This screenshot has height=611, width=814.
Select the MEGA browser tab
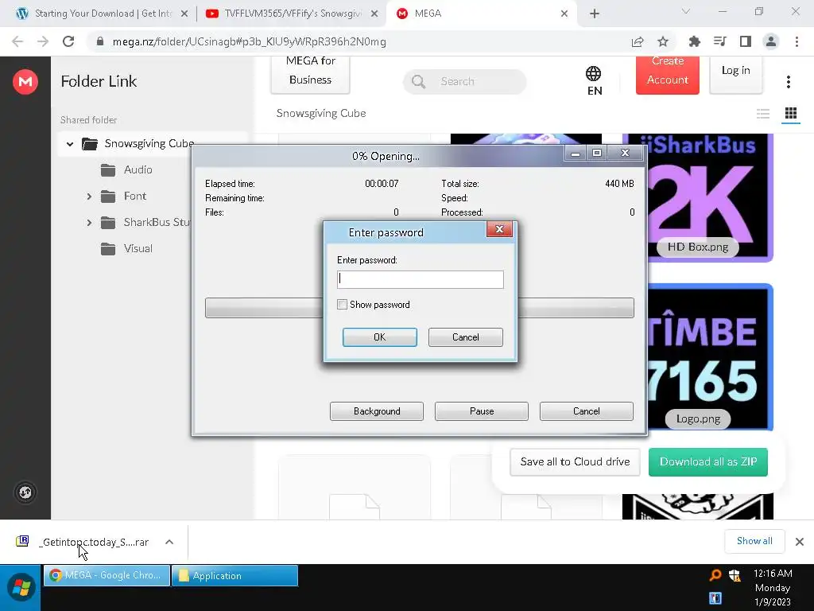pyautogui.click(x=482, y=14)
